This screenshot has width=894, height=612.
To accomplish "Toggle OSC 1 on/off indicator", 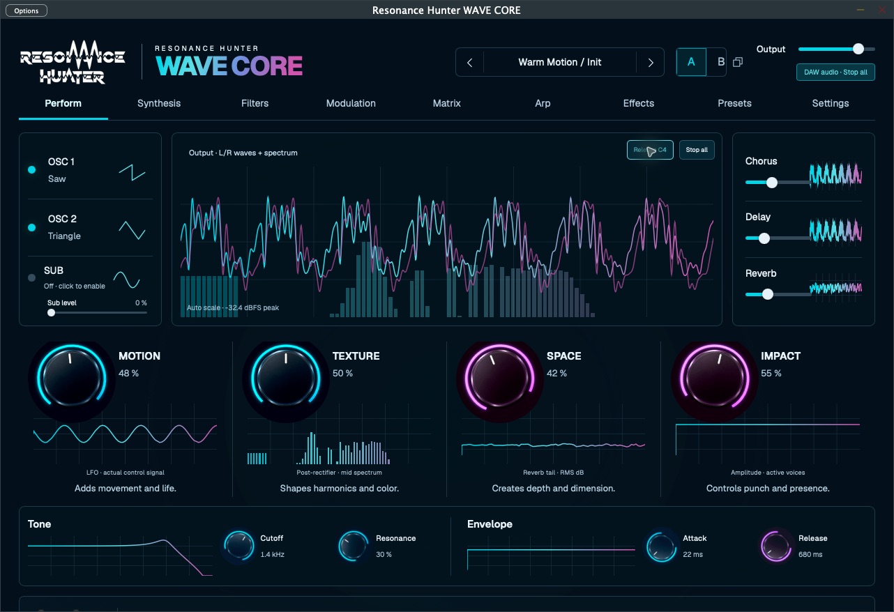I will (31, 170).
